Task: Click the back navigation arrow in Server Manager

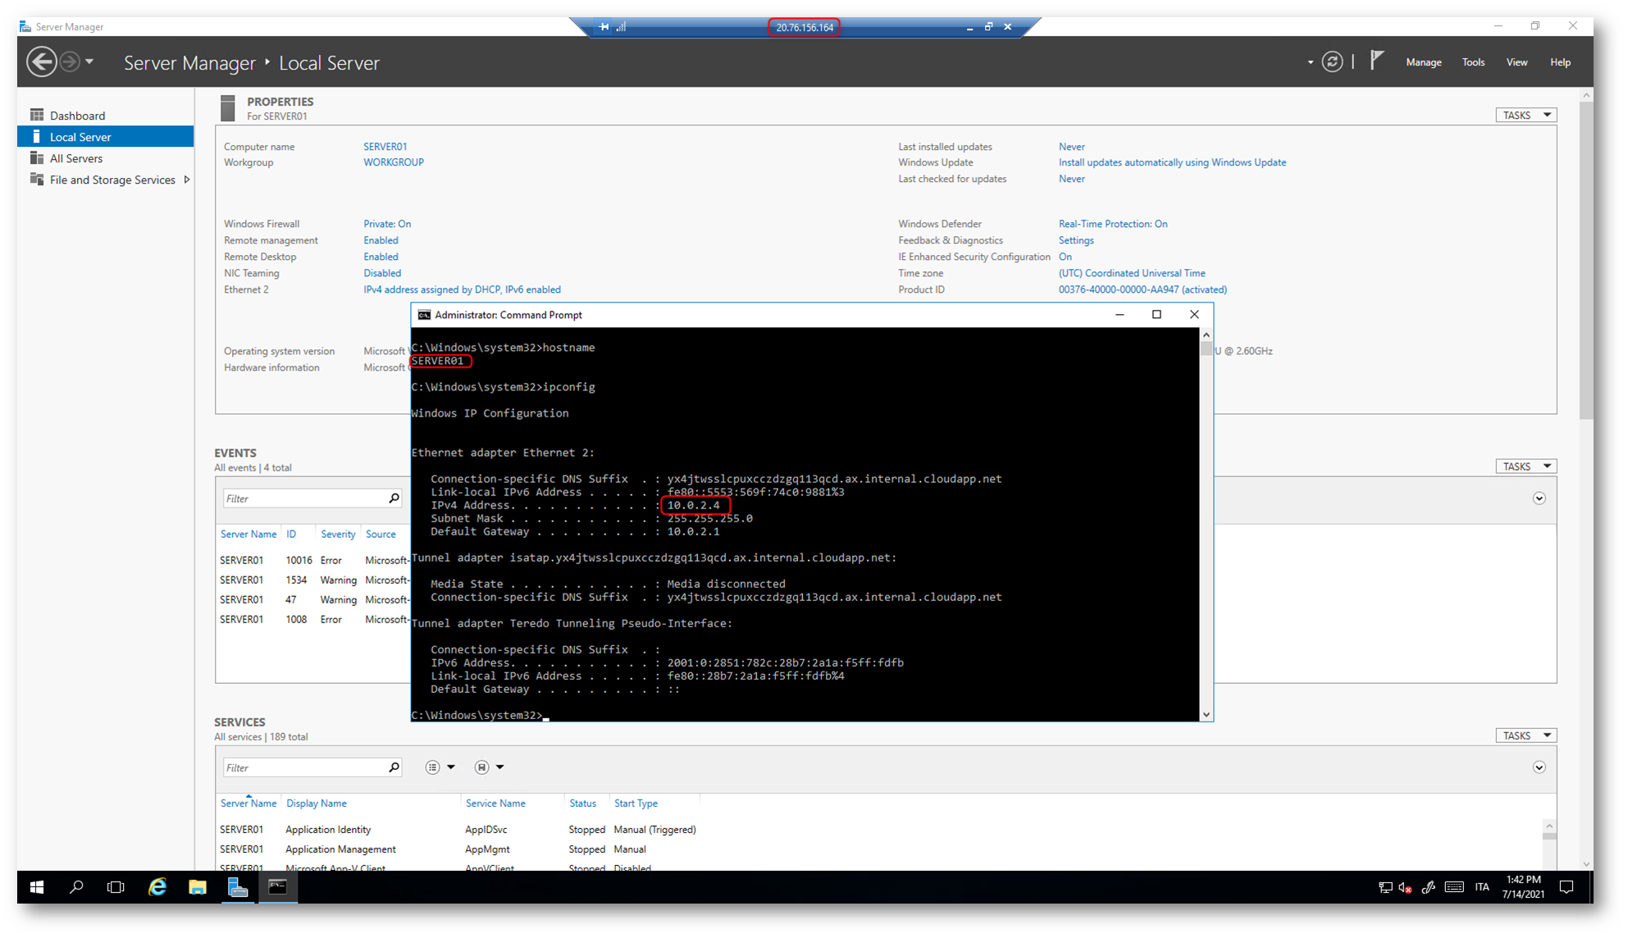Action: [x=42, y=61]
